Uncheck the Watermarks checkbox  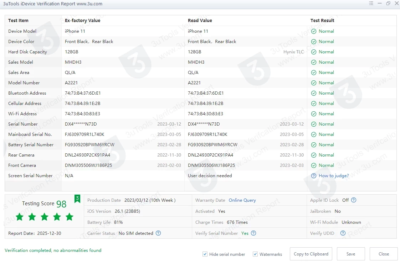coord(255,254)
